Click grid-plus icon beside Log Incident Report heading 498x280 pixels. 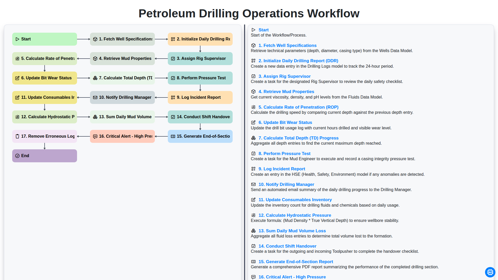pyautogui.click(x=253, y=169)
